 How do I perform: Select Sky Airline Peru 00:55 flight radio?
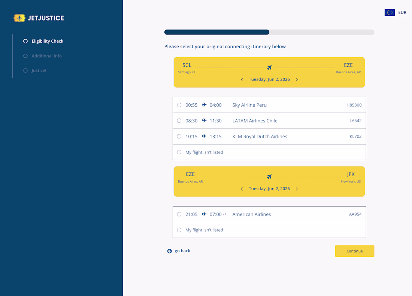pyautogui.click(x=179, y=105)
